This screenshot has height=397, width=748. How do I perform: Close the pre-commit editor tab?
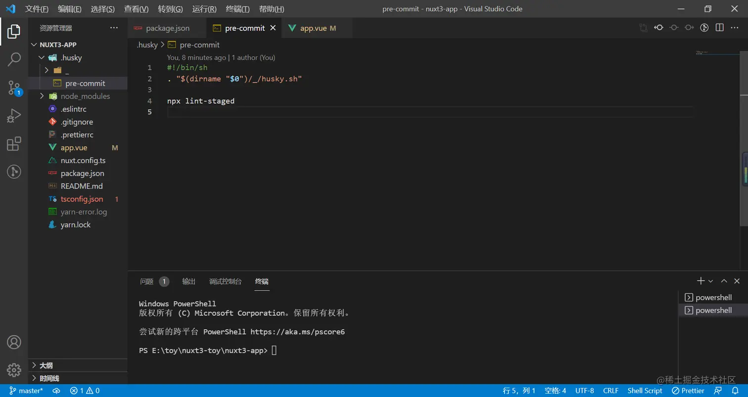coord(273,28)
